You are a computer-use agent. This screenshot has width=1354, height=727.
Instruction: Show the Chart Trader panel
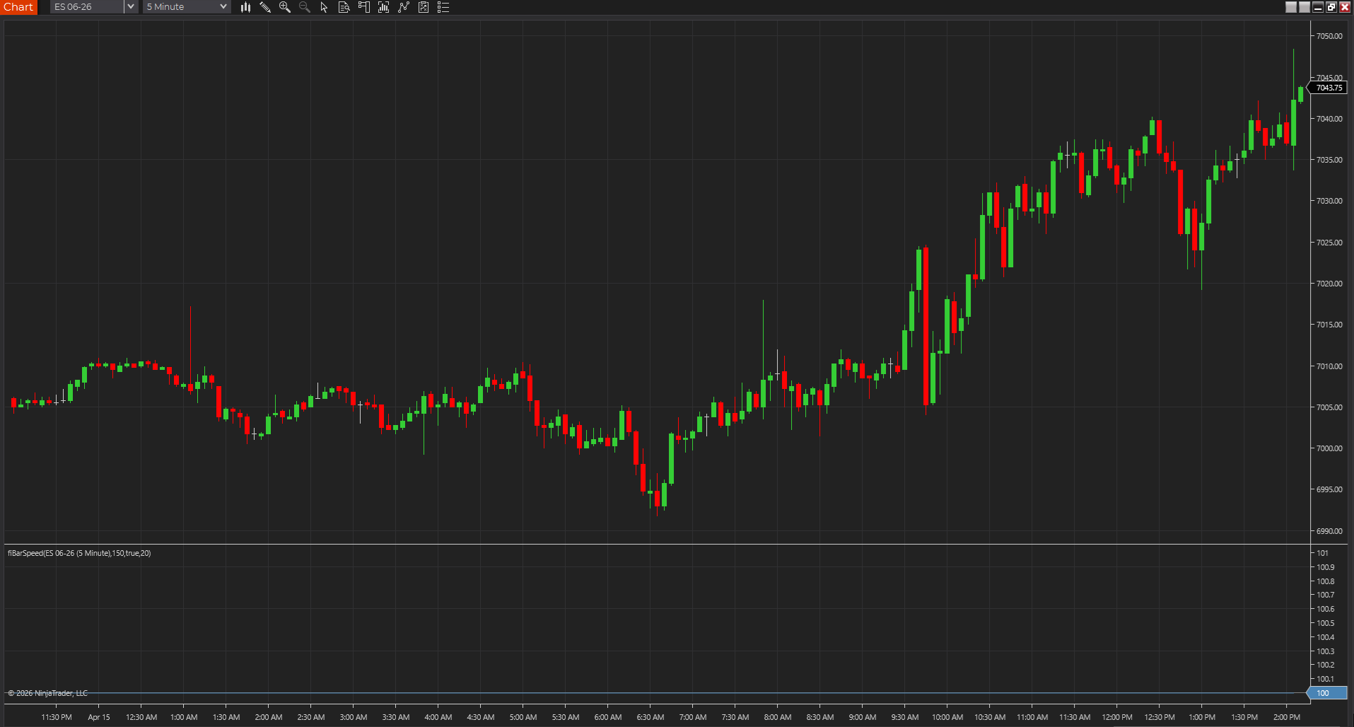pyautogui.click(x=363, y=7)
